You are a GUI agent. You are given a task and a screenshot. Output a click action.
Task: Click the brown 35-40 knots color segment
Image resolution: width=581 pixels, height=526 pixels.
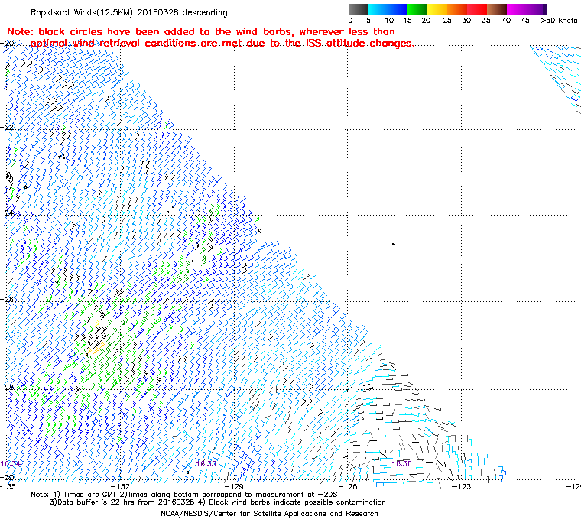(497, 9)
